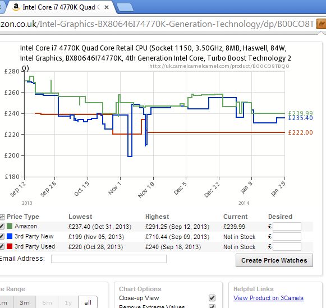
Task: Click Amazon highest price £291.25 (Sep 12, 2013)
Action: pyautogui.click(x=177, y=227)
